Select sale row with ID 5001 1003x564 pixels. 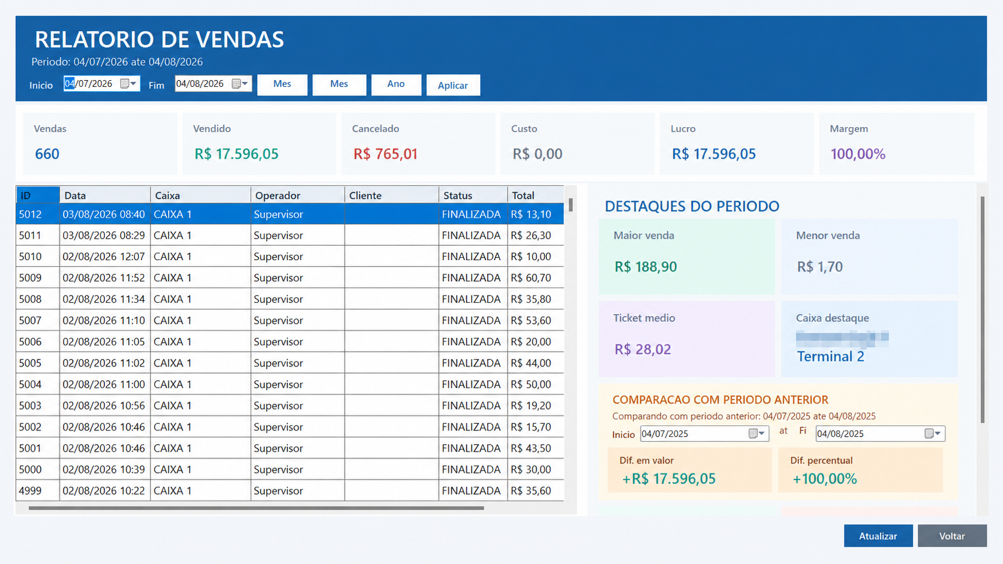[x=290, y=448]
